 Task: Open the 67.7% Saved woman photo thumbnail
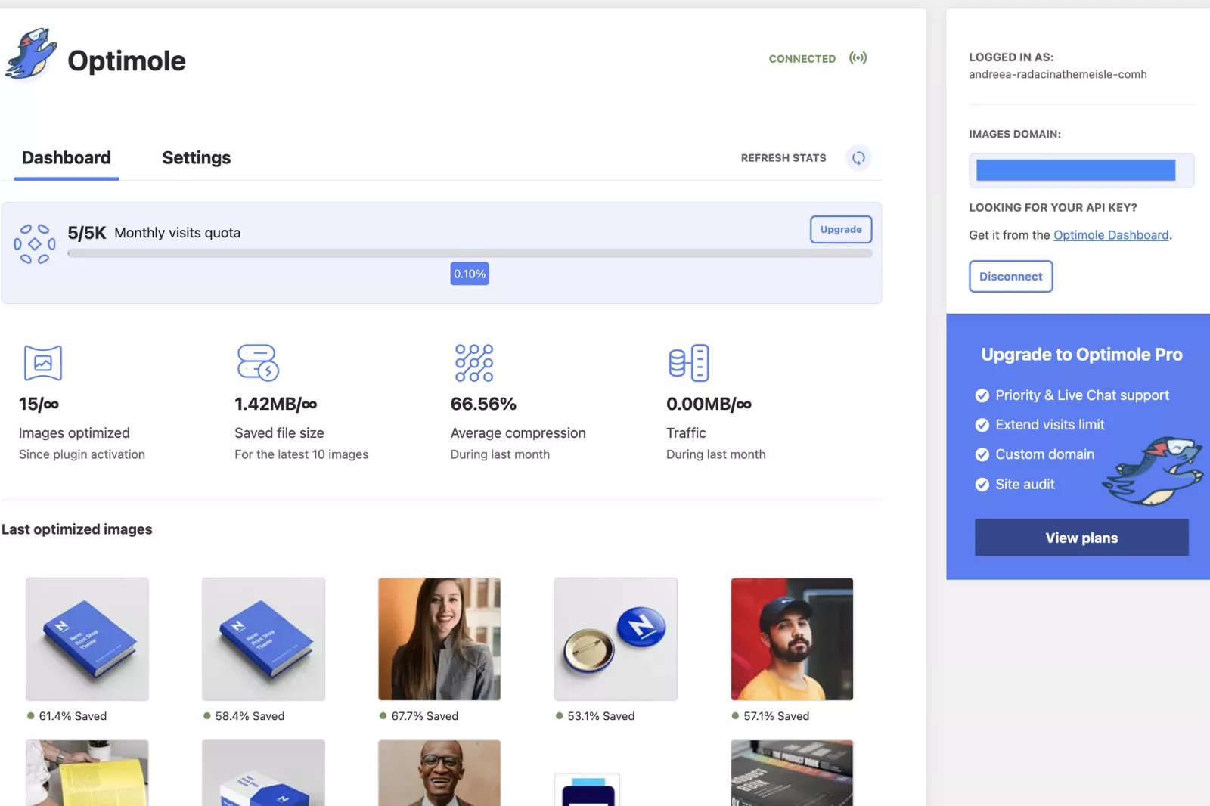pos(439,639)
